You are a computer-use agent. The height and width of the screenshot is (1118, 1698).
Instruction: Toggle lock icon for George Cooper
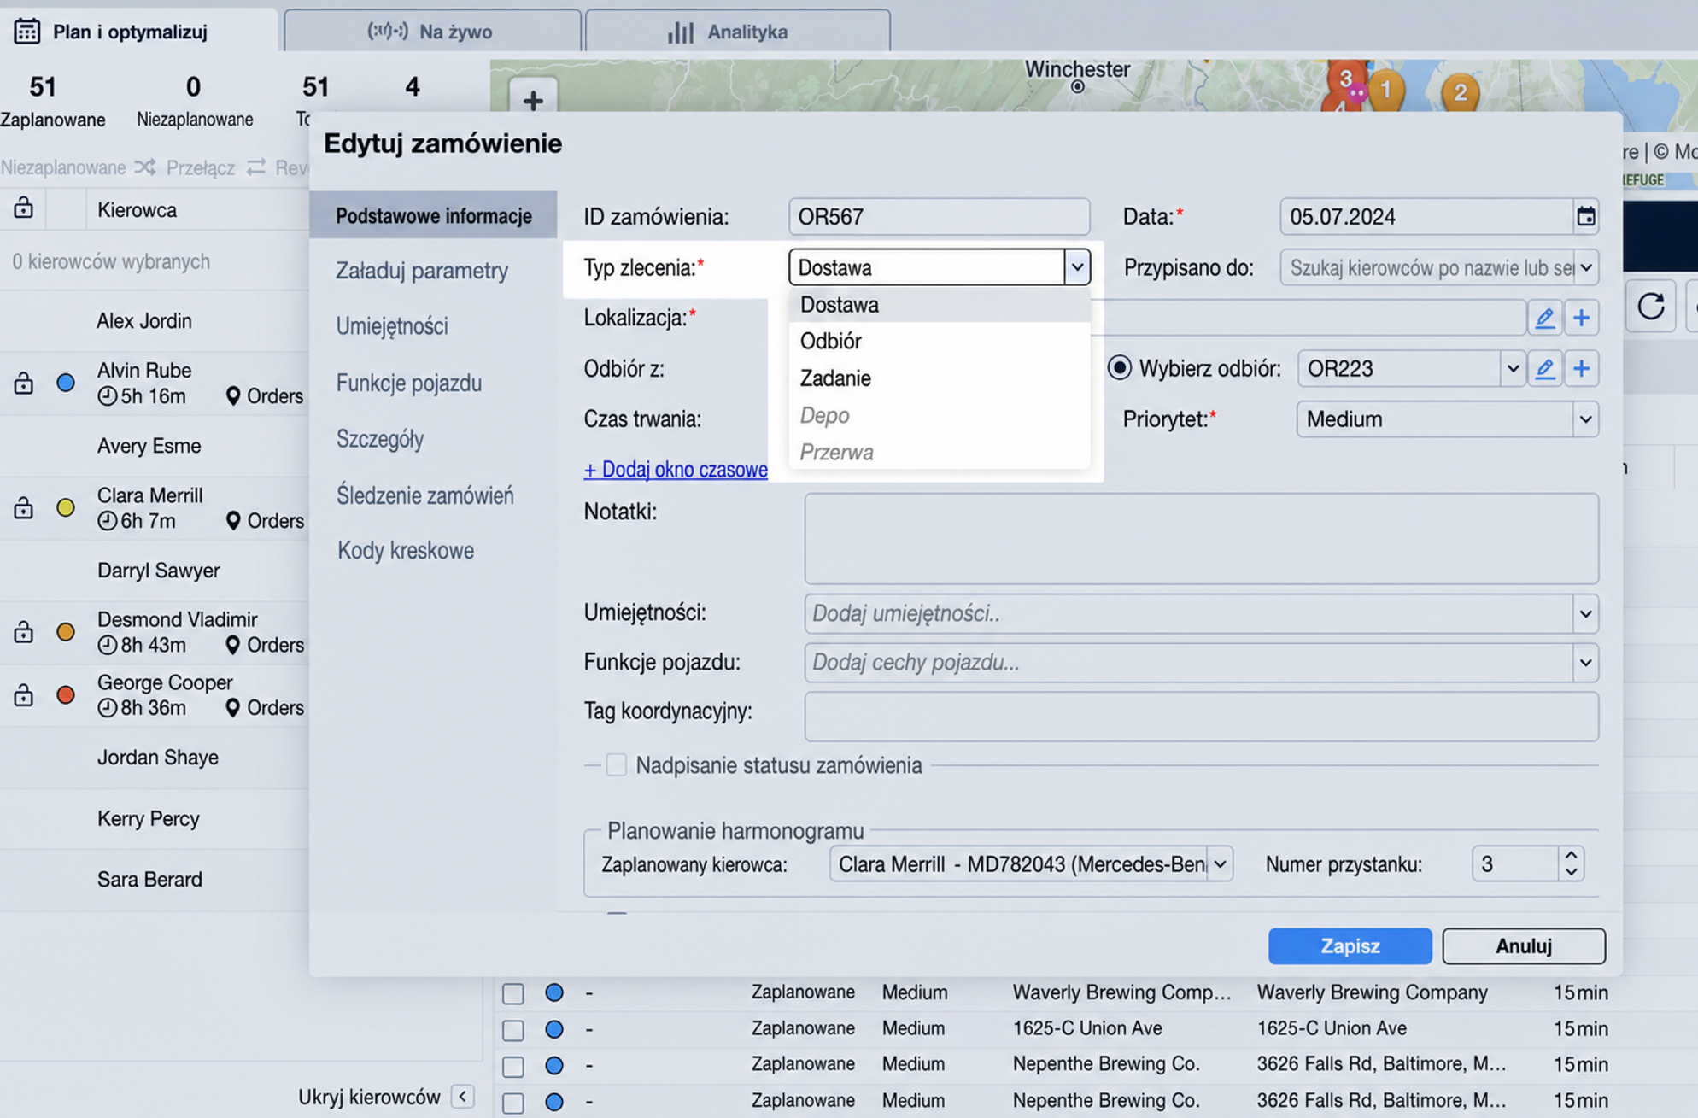coord(23,694)
